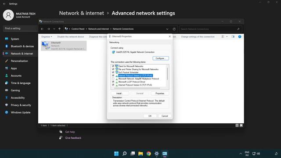
Task: Switch to details view in status bar
Action: click(x=237, y=126)
